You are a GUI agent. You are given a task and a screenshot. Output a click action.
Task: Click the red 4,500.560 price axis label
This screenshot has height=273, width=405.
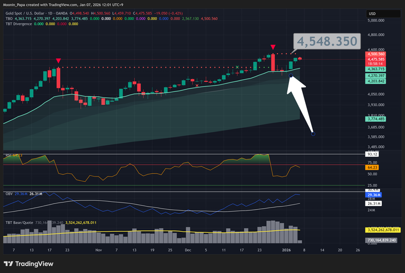tap(375, 54)
